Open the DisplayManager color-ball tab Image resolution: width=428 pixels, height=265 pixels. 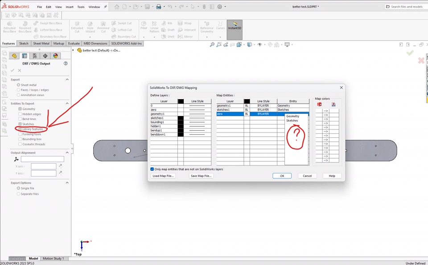pos(56,56)
